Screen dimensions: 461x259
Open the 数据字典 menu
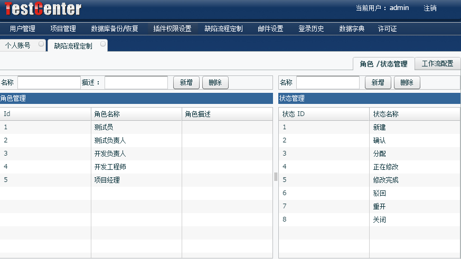tap(352, 28)
